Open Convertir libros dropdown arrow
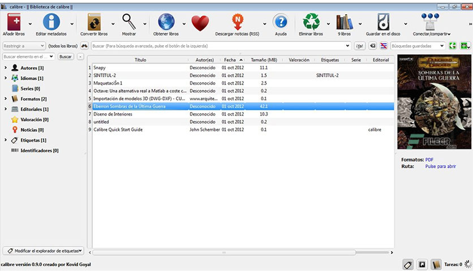This screenshot has width=473, height=273. (x=113, y=24)
